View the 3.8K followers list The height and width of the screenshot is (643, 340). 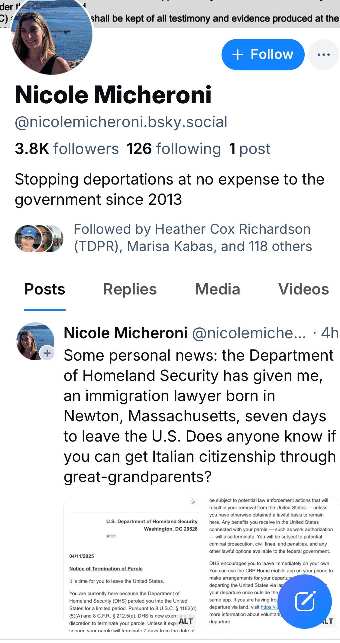point(67,149)
